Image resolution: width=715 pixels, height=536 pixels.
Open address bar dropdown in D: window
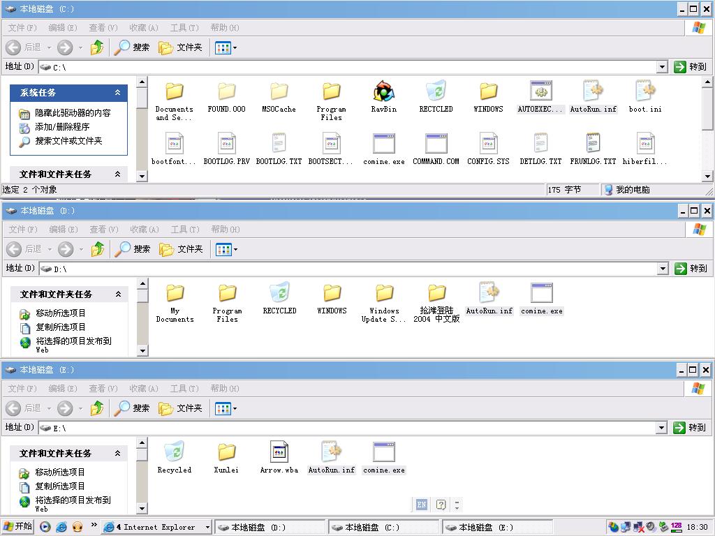coord(663,269)
